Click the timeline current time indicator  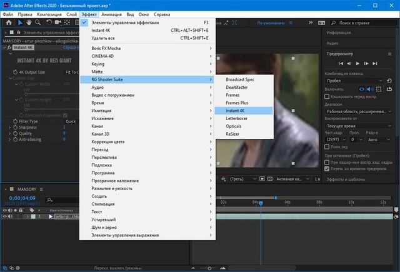(261, 202)
